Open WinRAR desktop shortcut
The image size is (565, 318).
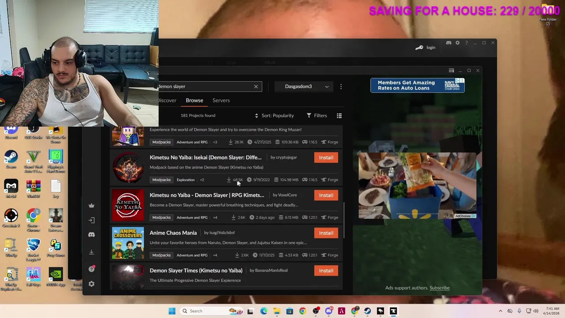click(x=34, y=189)
